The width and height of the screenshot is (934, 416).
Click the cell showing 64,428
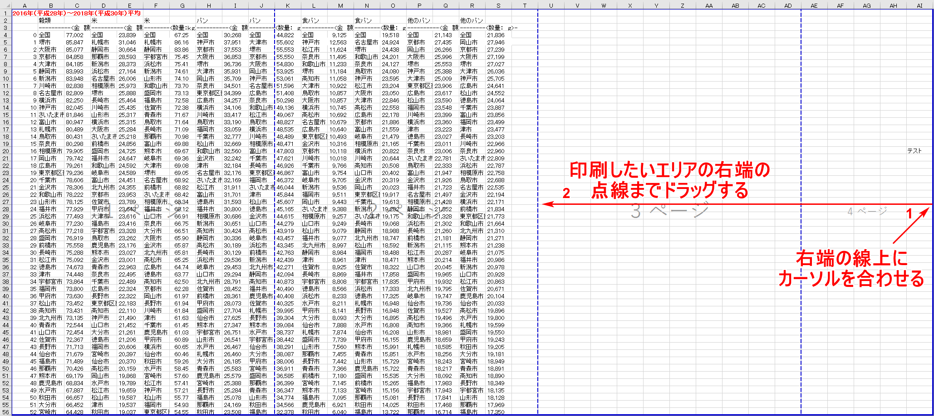coord(77,412)
